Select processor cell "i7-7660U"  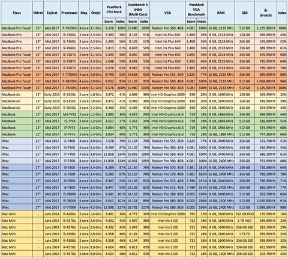[70, 48]
